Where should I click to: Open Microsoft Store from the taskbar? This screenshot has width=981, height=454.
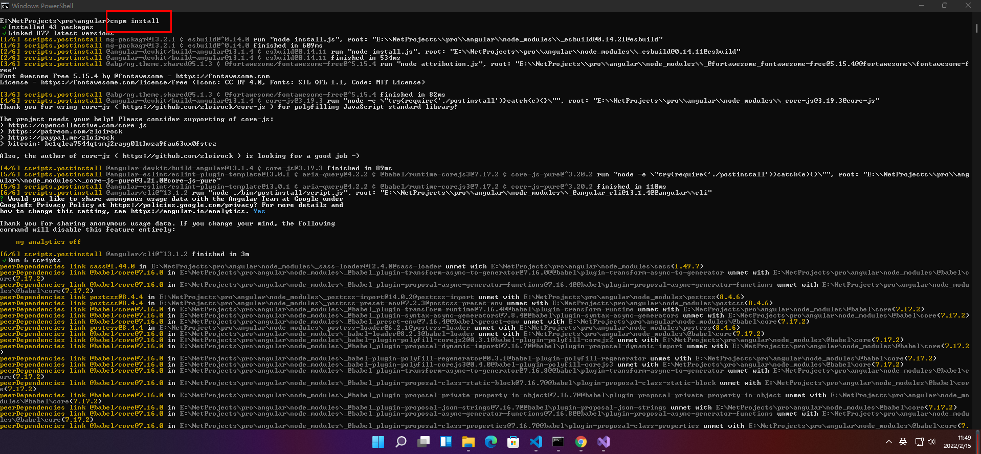coord(514,442)
